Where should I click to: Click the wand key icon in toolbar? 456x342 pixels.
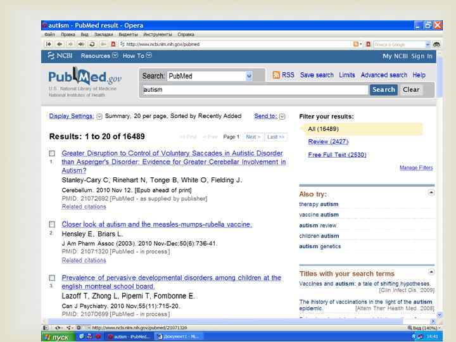click(x=103, y=44)
